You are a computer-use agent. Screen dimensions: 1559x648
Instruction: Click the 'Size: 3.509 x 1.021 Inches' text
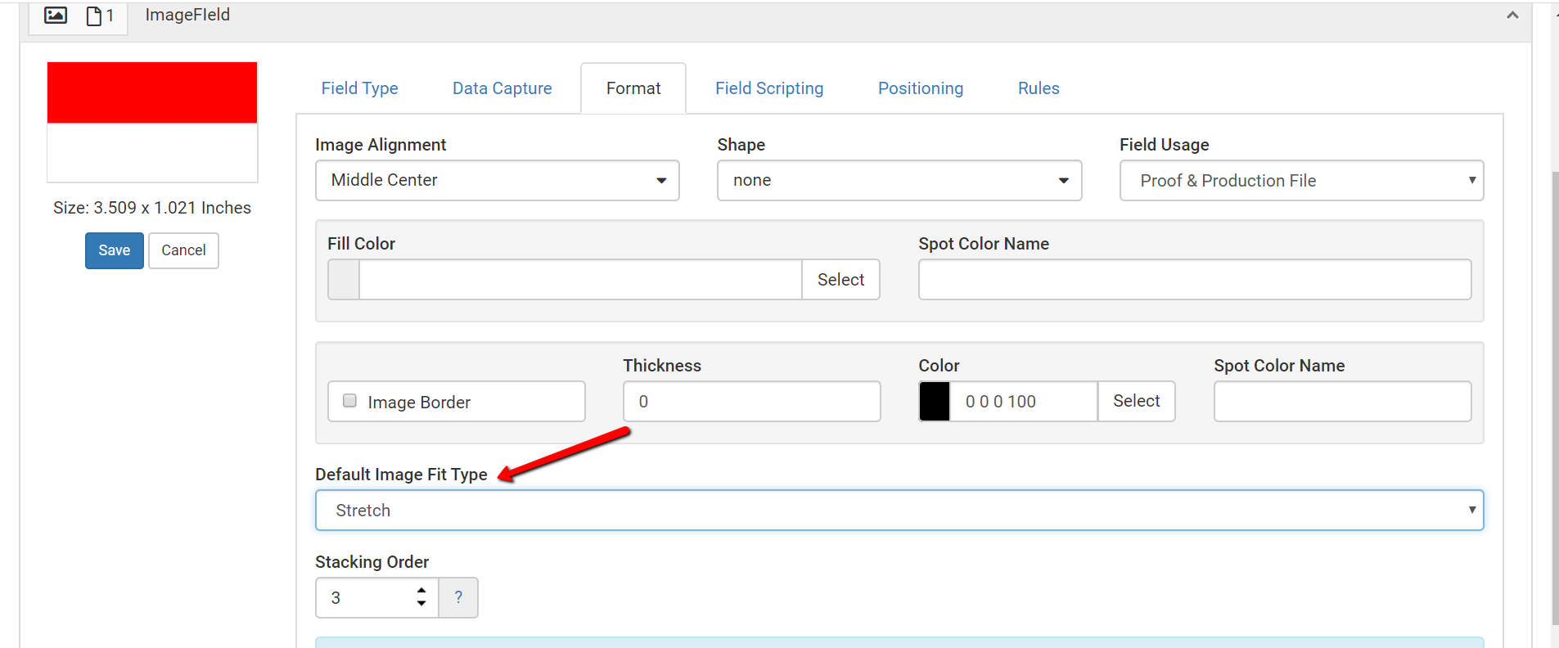[x=152, y=208]
